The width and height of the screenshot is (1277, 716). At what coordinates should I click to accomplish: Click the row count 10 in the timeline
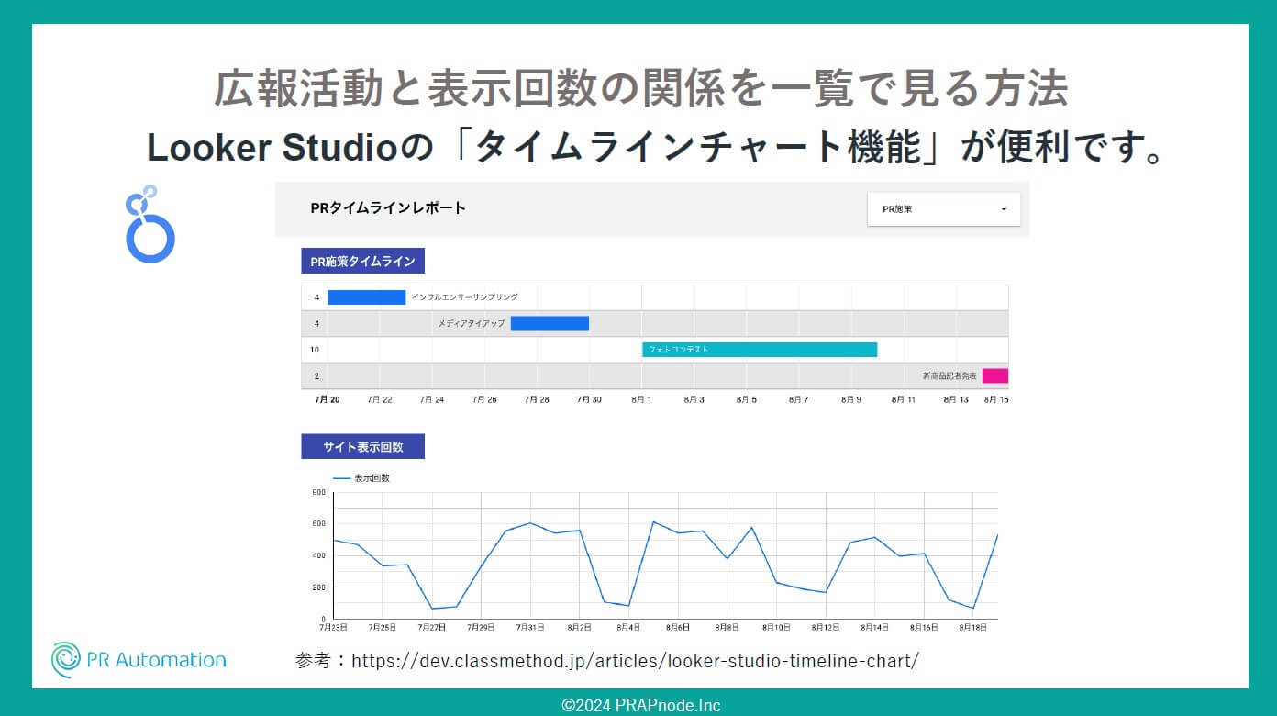[x=315, y=350]
